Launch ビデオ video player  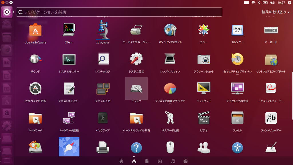pyautogui.click(x=204, y=118)
